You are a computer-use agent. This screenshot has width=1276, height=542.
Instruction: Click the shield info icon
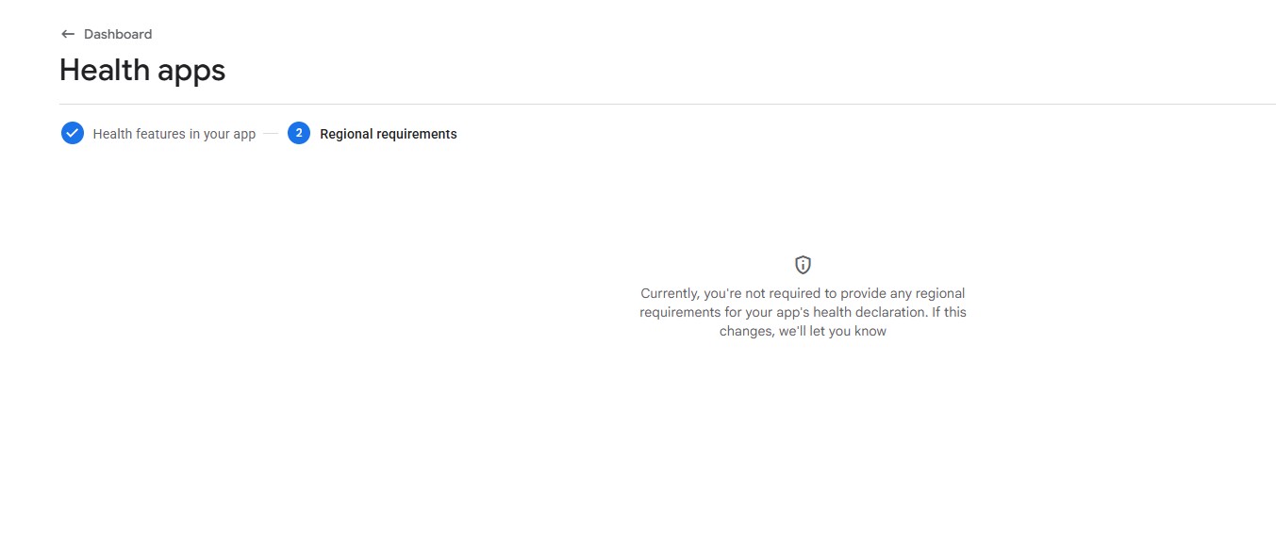coord(803,265)
